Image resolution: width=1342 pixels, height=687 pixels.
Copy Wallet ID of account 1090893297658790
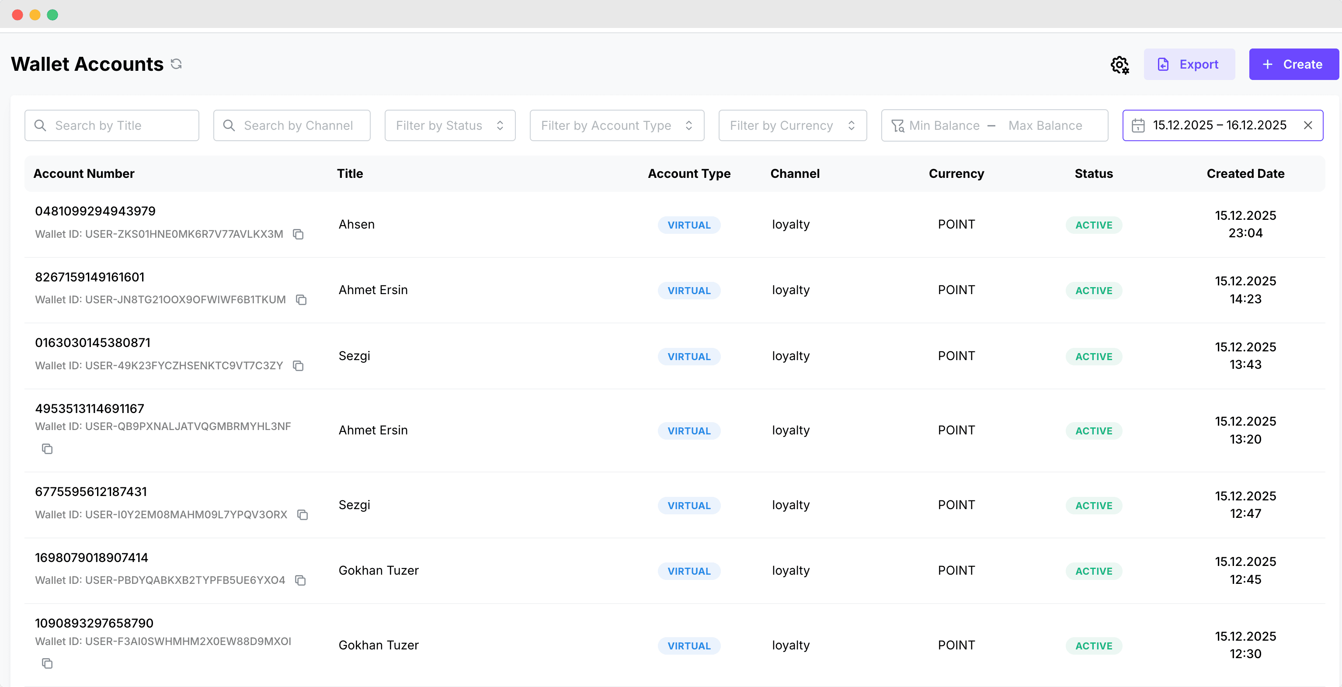[47, 663]
